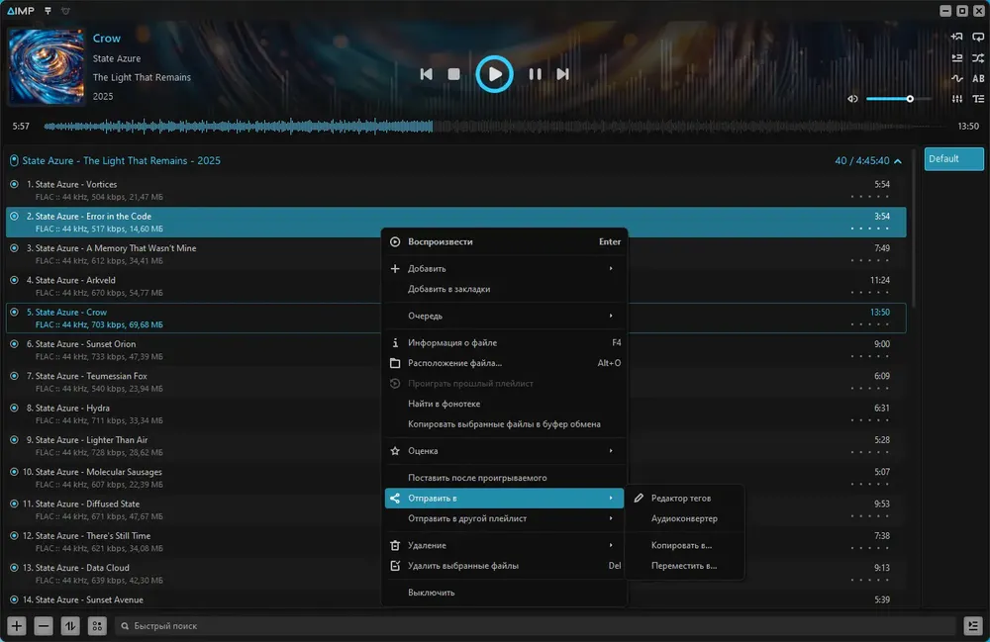Go to the previous track
Viewport: 990px width, 642px height.
[x=426, y=74]
